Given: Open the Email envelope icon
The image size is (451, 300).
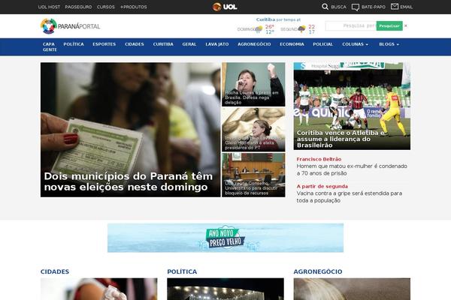Looking at the screenshot, I should coord(395,6).
